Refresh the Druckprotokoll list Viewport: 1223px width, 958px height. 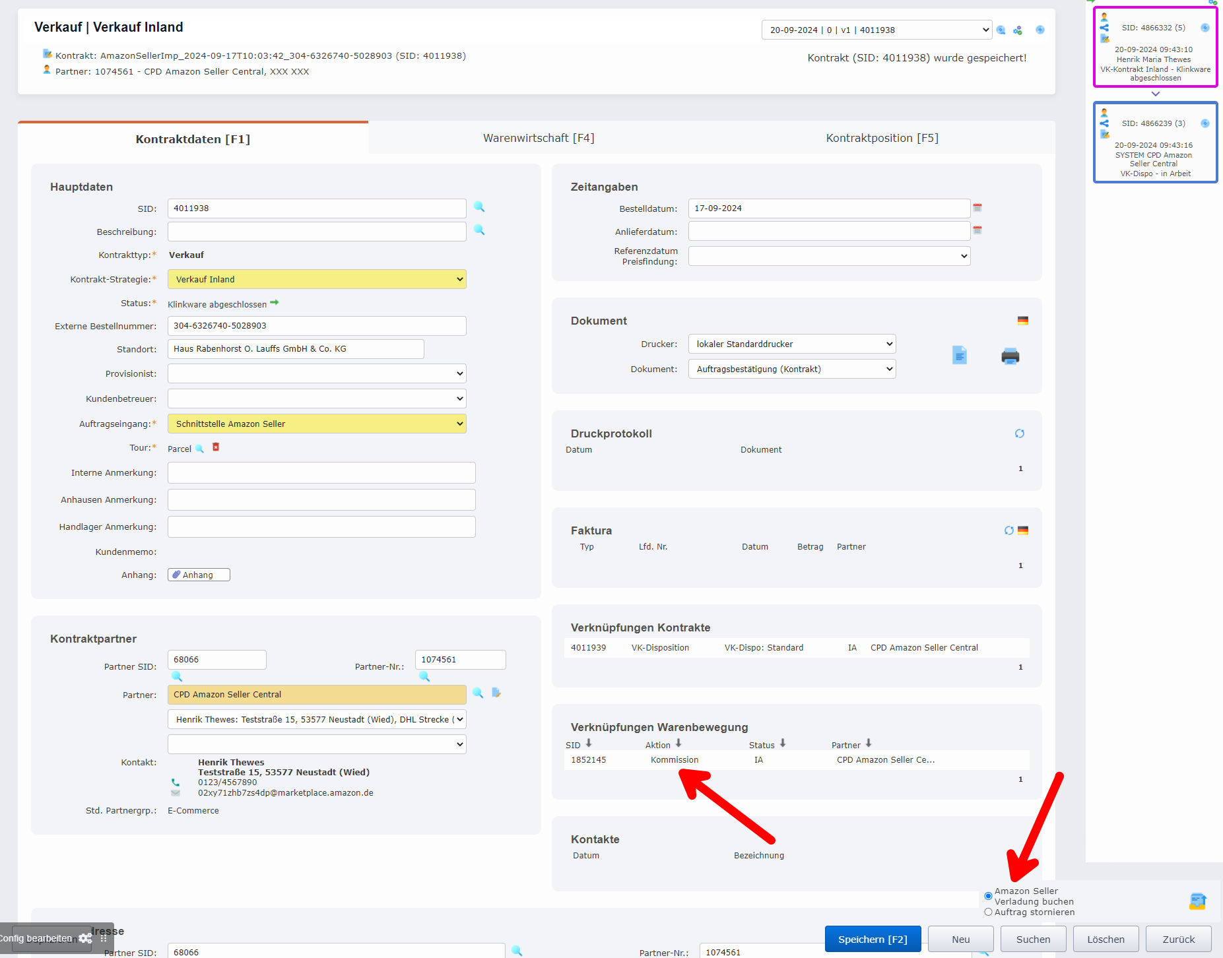[1019, 433]
